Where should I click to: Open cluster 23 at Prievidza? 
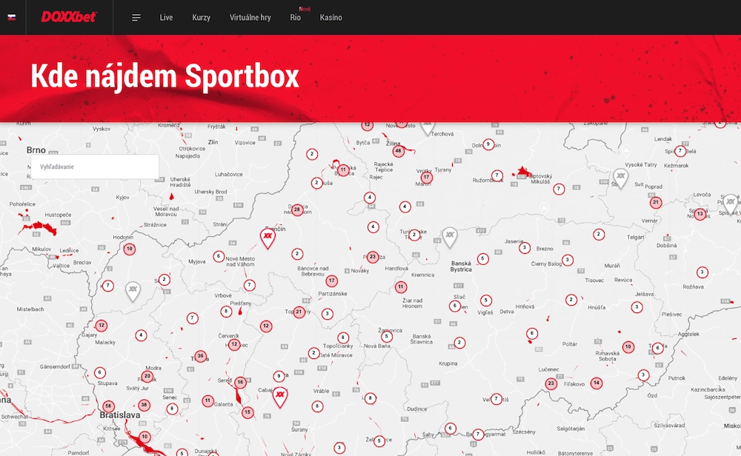pos(373,257)
